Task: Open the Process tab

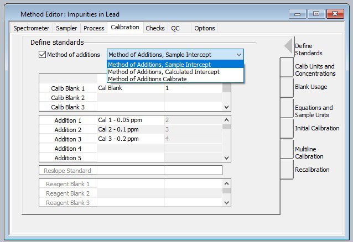Action: click(94, 28)
